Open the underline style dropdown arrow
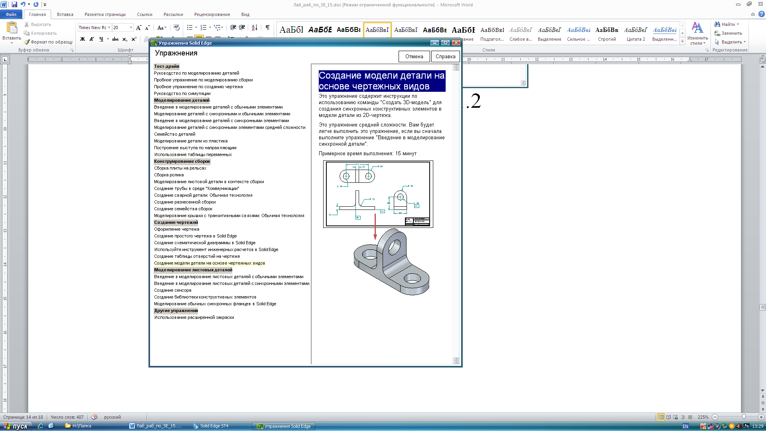Screen dimensions: 766x431 pos(108,39)
